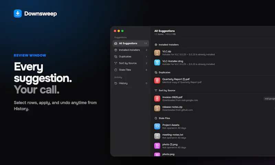Click 'Downloaded from github.com' description
This screenshot has width=275, height=165.
(x=177, y=110)
